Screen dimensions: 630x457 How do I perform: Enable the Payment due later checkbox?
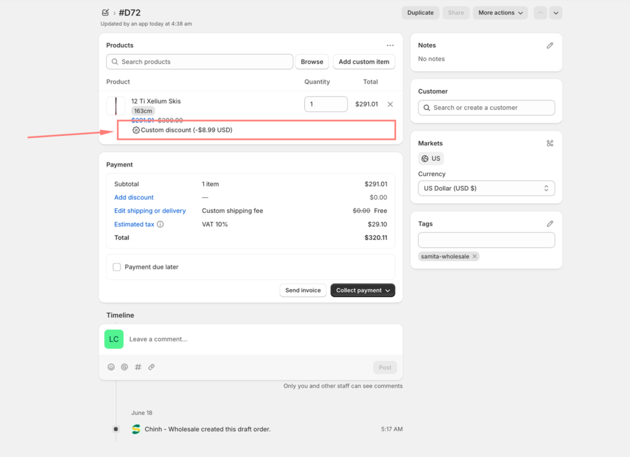(117, 267)
